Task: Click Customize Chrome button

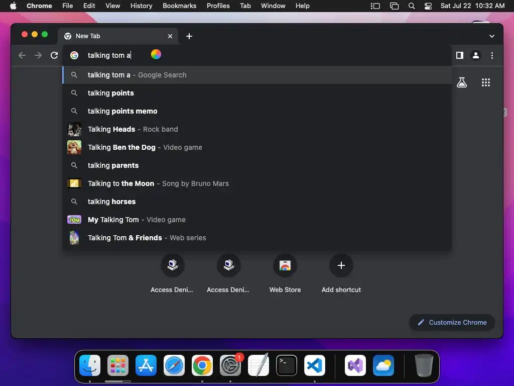Action: 452,322
